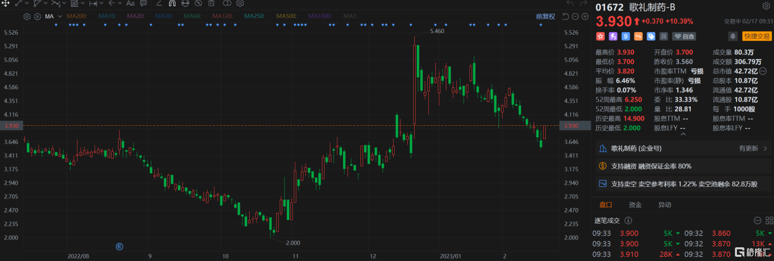Screen dimensions: 774x261
Task: Click the 2.000 low price label
Action: click(293, 243)
